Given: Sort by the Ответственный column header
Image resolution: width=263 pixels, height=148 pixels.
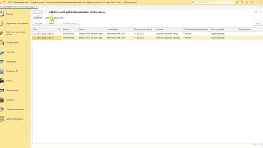Looking at the screenshot, I should (x=224, y=29).
